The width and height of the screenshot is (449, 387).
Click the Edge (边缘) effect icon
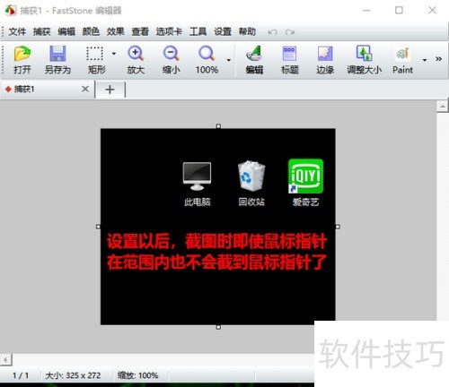pyautogui.click(x=325, y=54)
